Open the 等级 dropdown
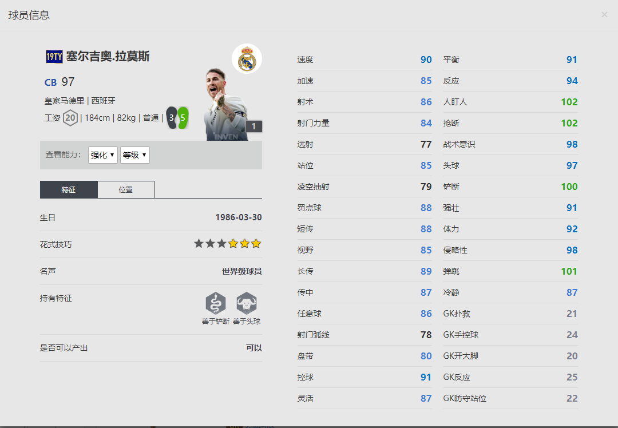618x428 pixels. point(134,154)
